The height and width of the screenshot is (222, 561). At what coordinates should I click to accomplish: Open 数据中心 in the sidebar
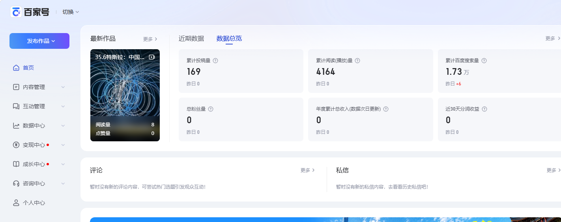coord(34,126)
